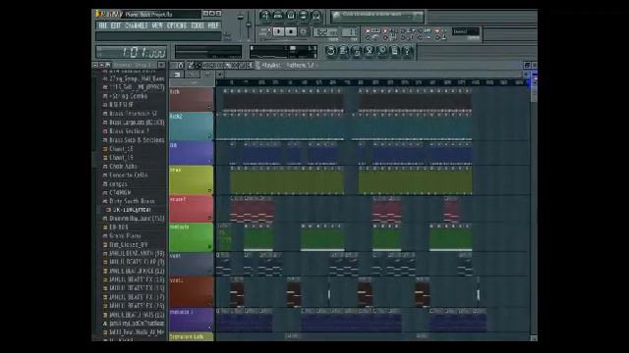Toggle mute dot on the Kick2 track
Viewport: 629px width, 353px height.
click(209, 136)
